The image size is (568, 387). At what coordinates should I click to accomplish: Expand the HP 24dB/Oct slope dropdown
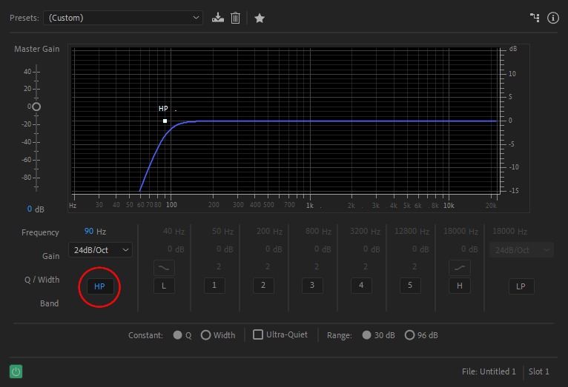tap(100, 250)
